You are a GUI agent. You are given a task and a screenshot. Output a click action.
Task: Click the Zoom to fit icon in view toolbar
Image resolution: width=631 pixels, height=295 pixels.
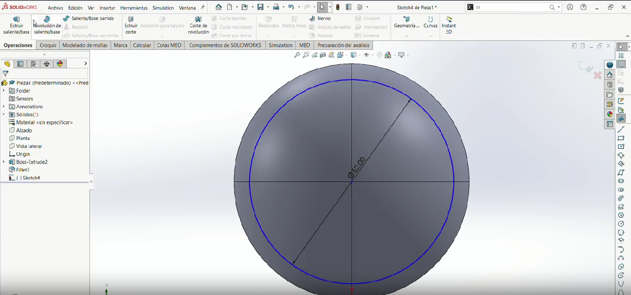click(x=297, y=55)
